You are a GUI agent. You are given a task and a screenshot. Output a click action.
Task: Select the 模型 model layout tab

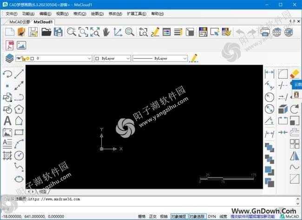43,192
